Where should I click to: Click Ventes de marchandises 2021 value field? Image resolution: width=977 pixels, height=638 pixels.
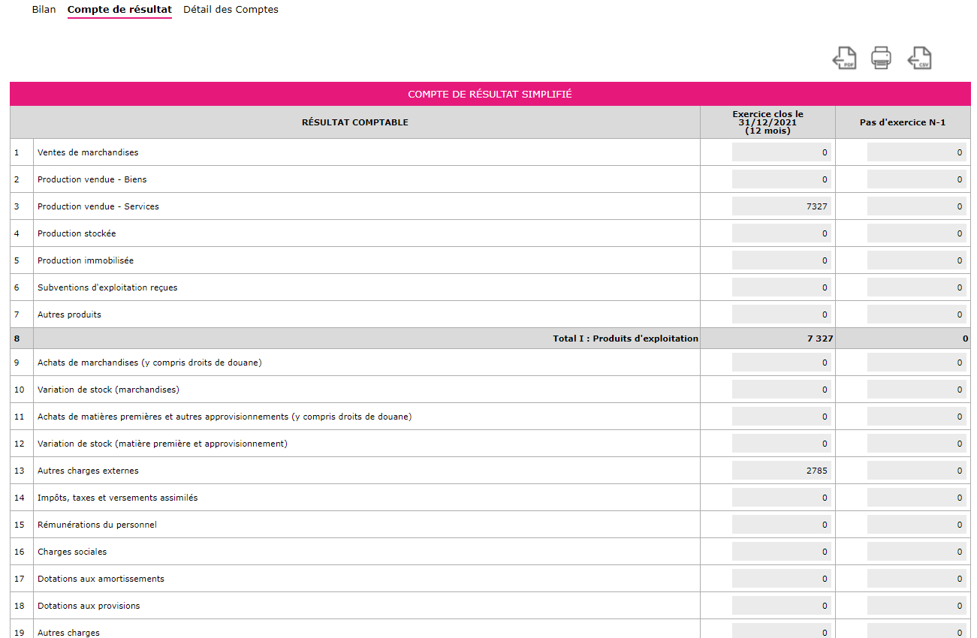[x=781, y=152]
